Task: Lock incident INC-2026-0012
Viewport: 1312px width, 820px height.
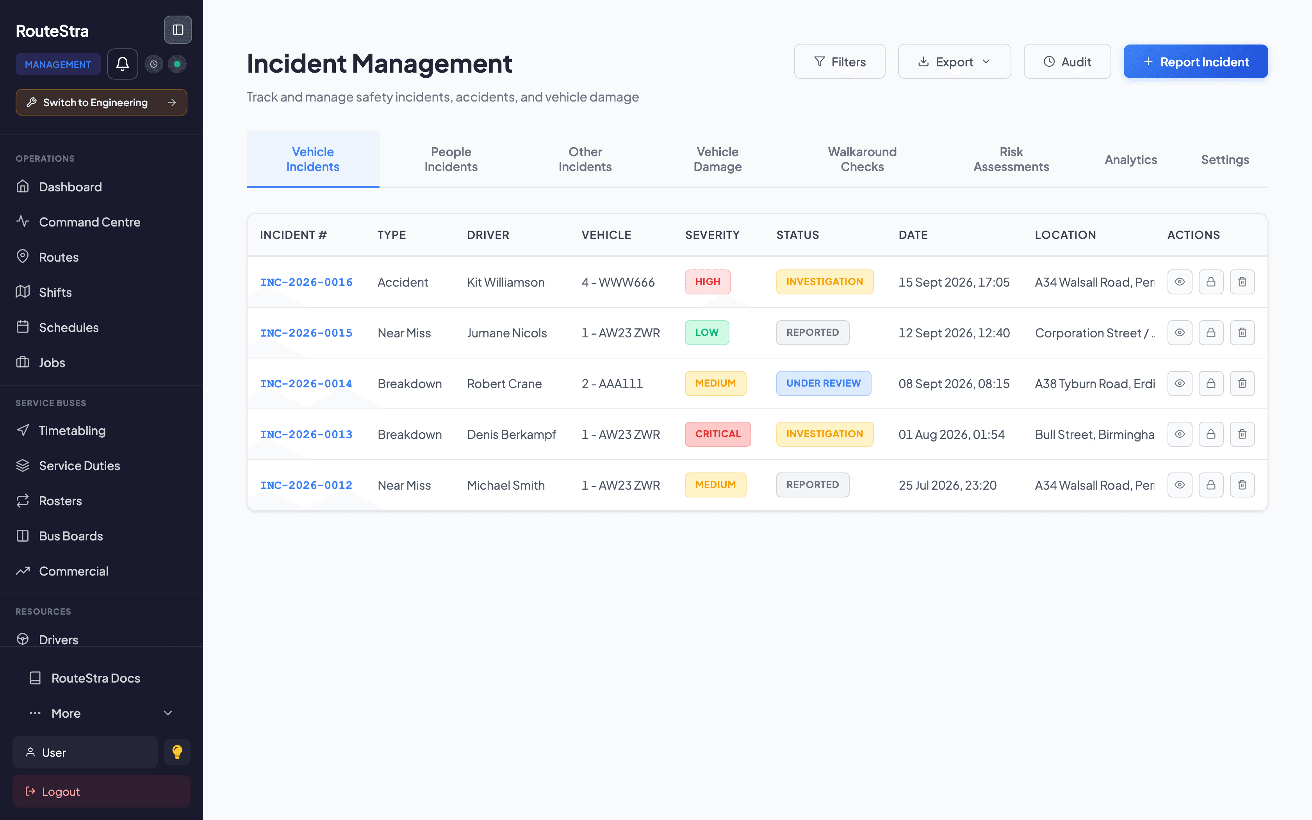Action: point(1211,485)
